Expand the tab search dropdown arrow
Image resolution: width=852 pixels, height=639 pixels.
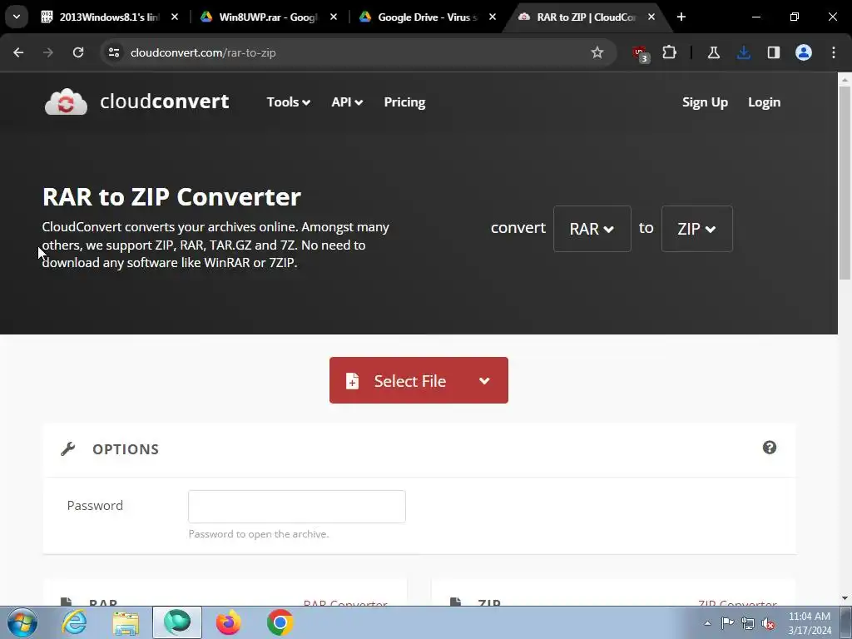17,17
